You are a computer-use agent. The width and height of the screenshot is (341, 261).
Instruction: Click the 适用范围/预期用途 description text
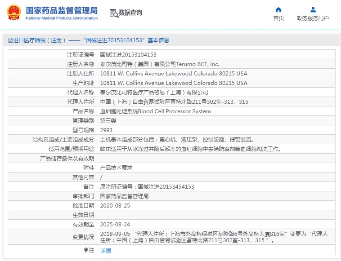click(x=190, y=149)
